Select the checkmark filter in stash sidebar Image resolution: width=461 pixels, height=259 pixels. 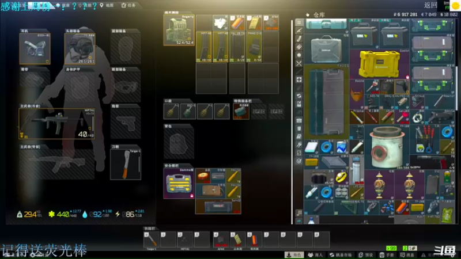(x=299, y=161)
